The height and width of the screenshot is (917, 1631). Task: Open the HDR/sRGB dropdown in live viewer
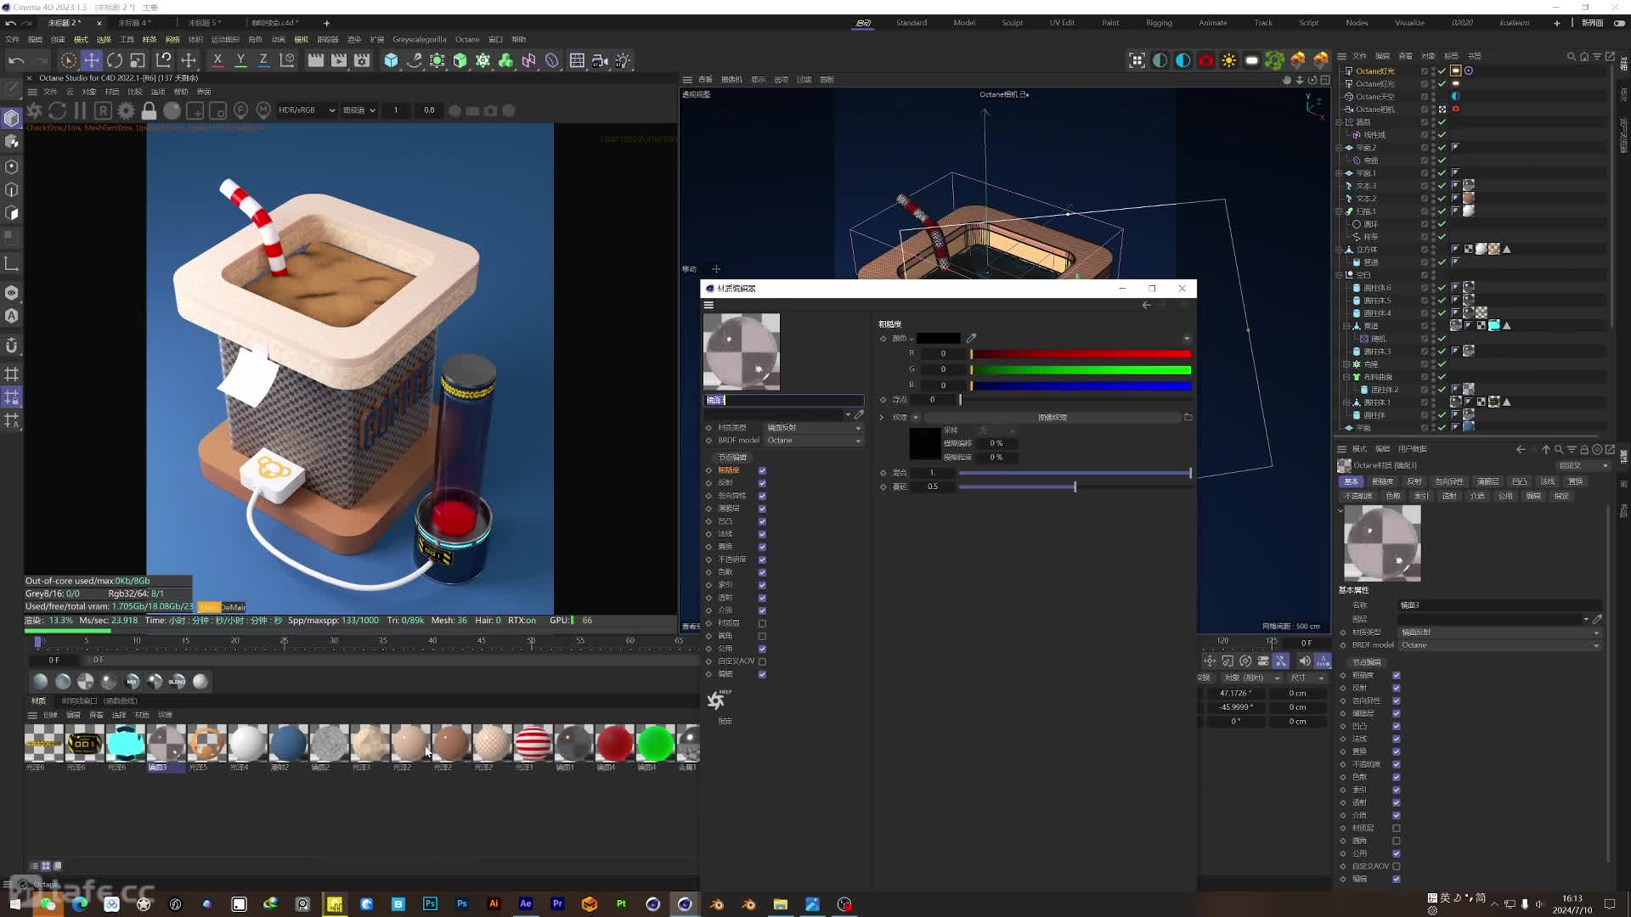coord(307,110)
